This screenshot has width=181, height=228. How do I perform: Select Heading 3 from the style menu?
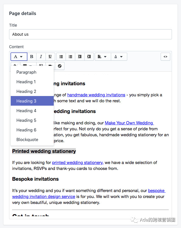coord(26,101)
